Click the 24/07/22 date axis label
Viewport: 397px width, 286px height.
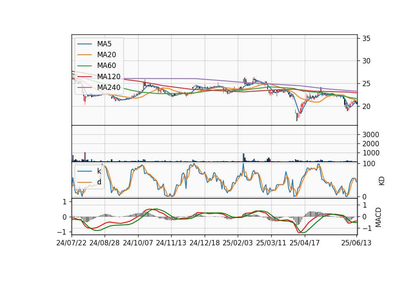tap(72, 243)
